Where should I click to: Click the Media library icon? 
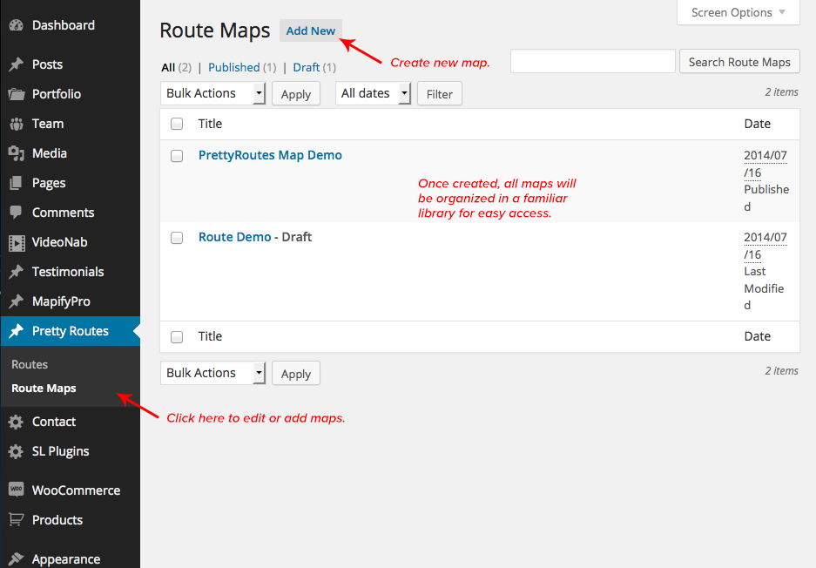point(16,153)
